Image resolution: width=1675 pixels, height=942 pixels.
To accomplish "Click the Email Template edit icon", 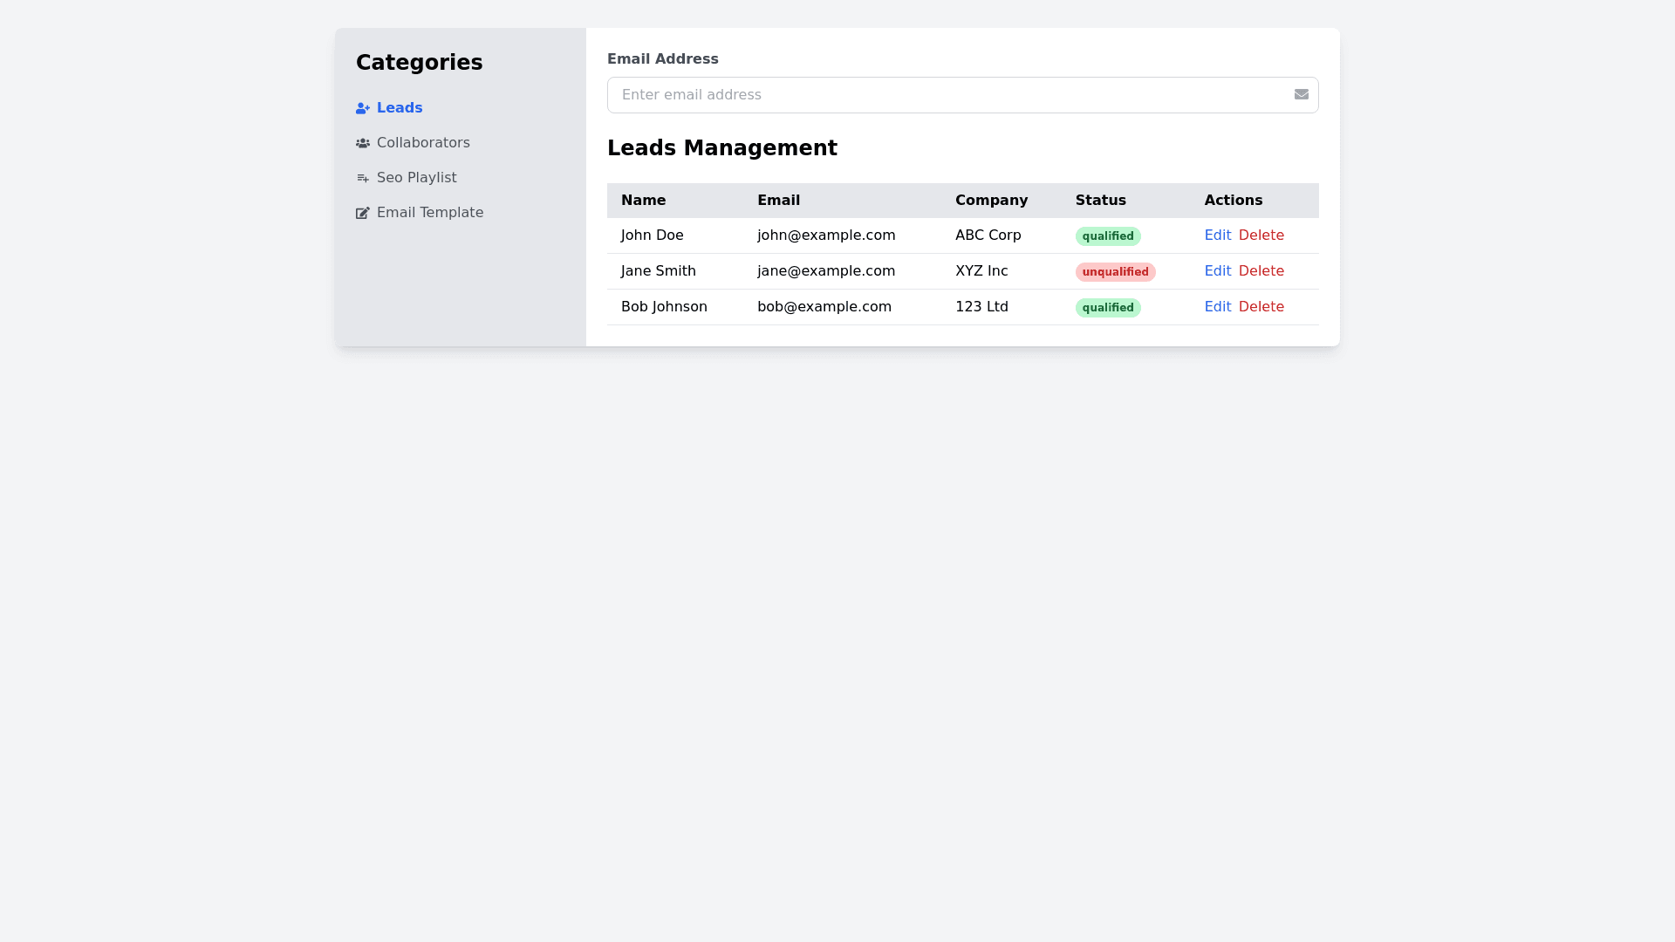I will (x=363, y=214).
